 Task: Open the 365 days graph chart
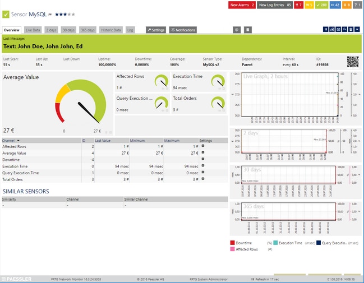[x=296, y=219]
